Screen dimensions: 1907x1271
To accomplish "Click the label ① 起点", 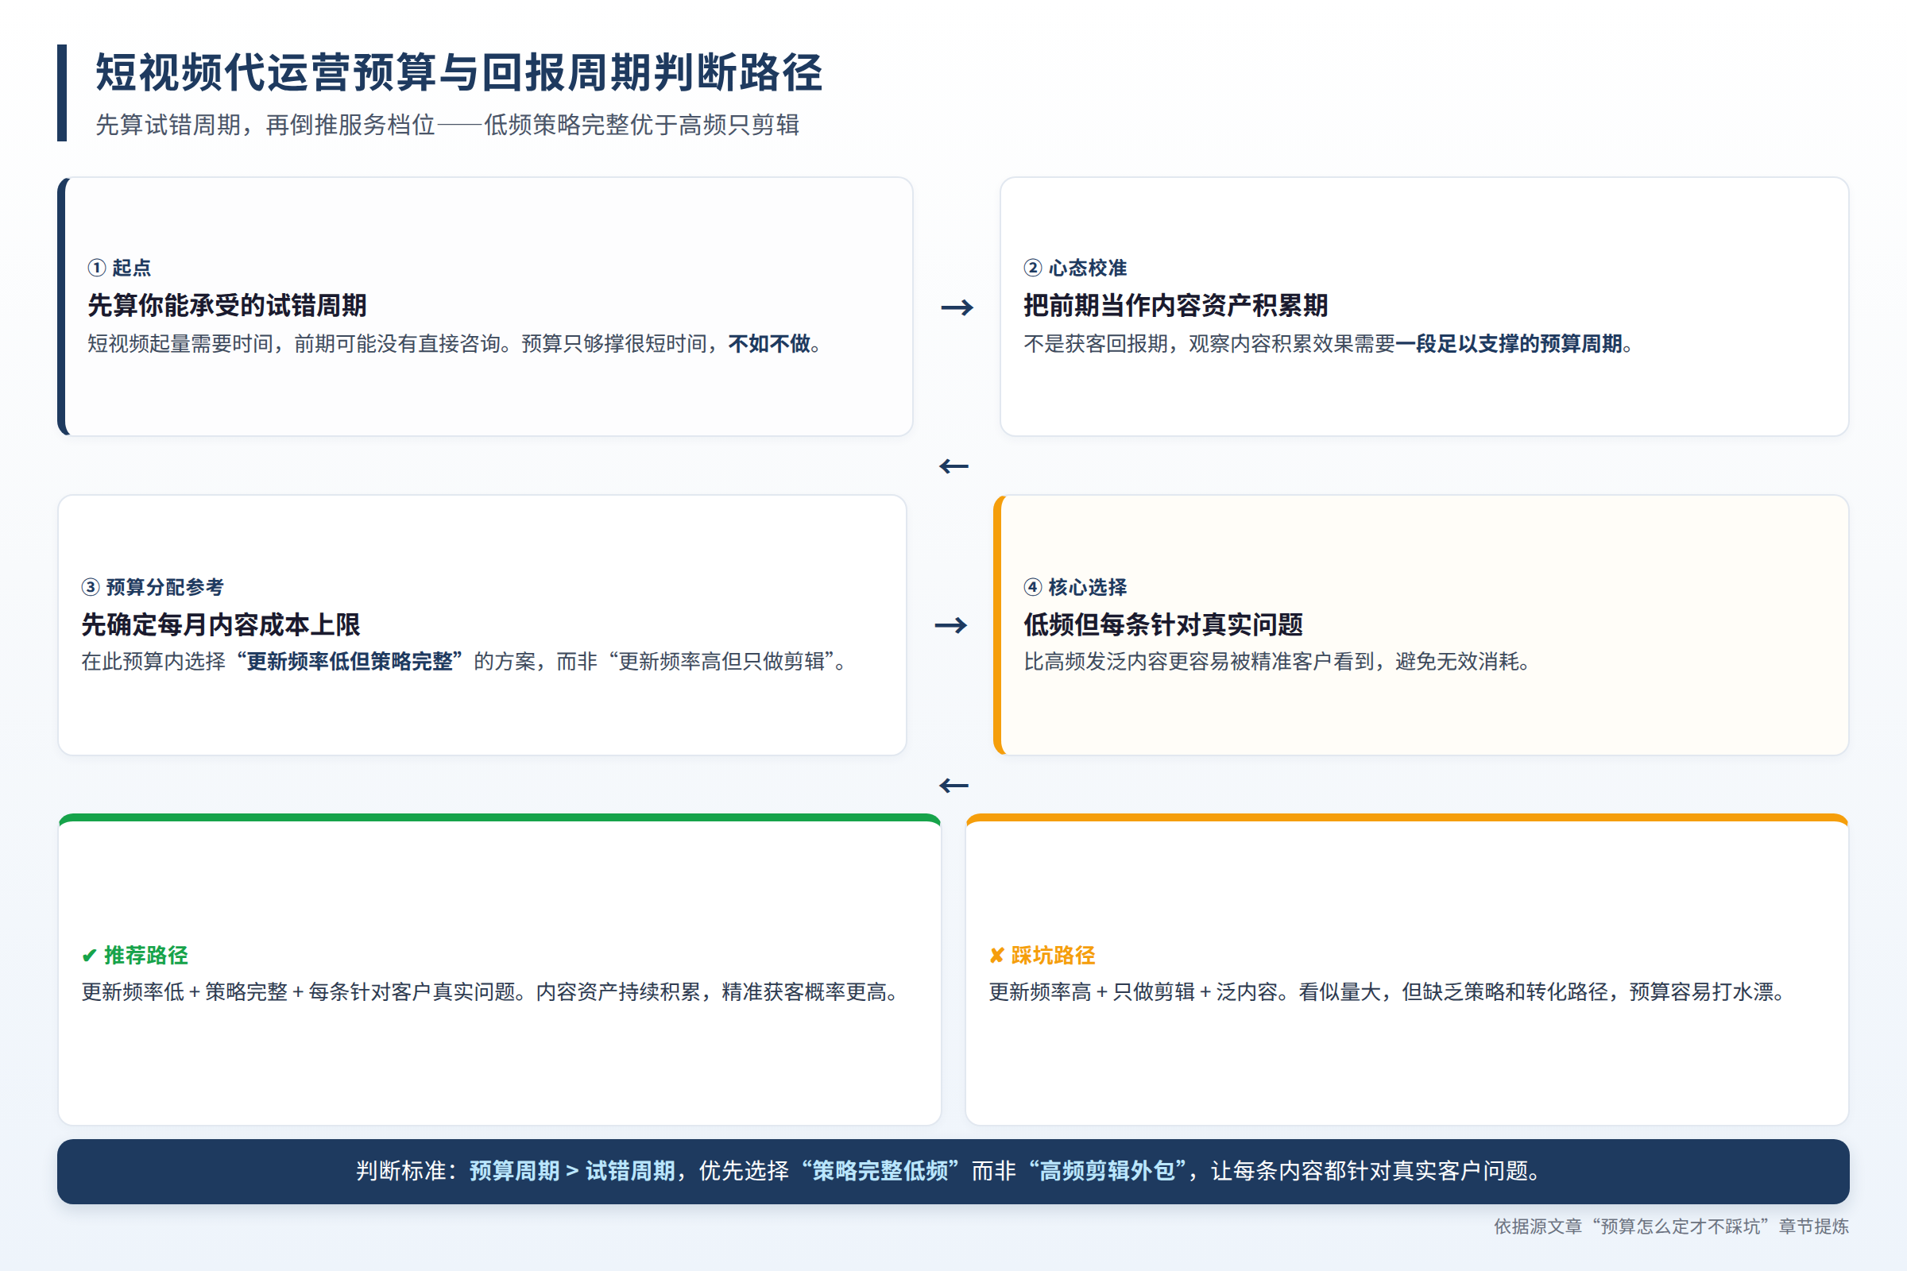I will pos(119,268).
